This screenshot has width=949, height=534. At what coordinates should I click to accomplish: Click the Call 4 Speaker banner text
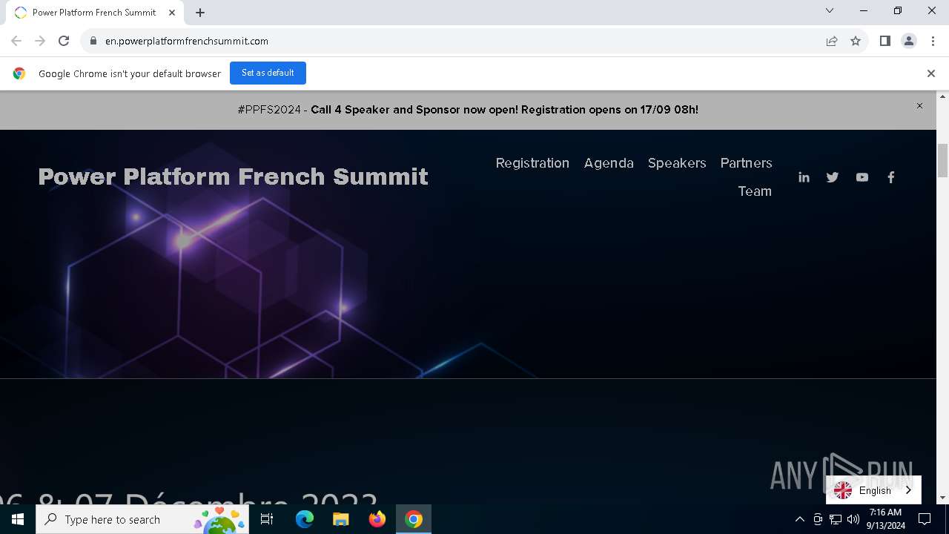[x=504, y=110]
